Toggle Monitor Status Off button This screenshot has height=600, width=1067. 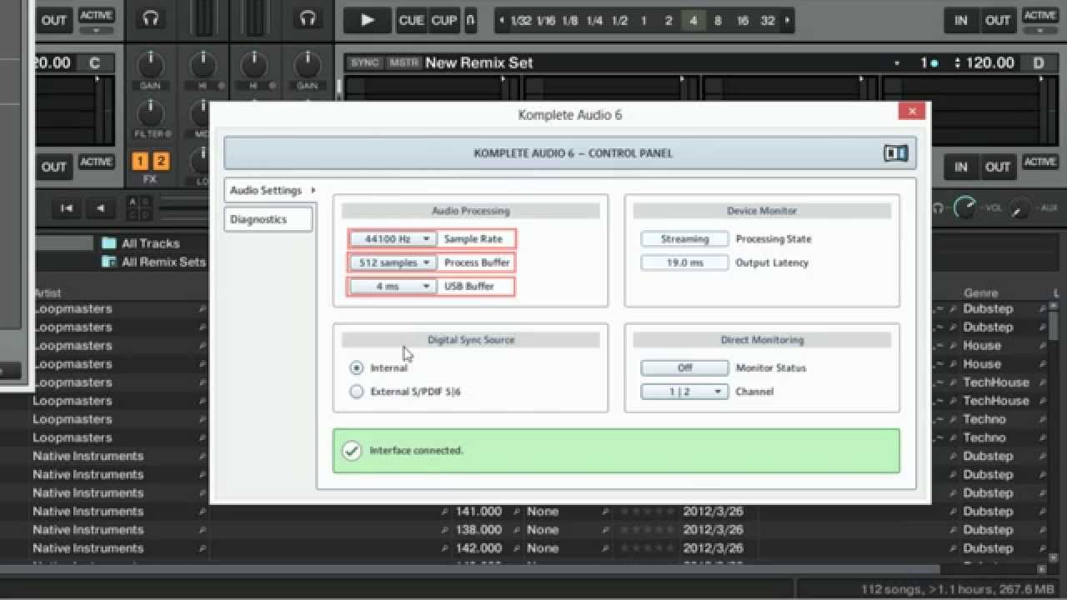coord(684,367)
